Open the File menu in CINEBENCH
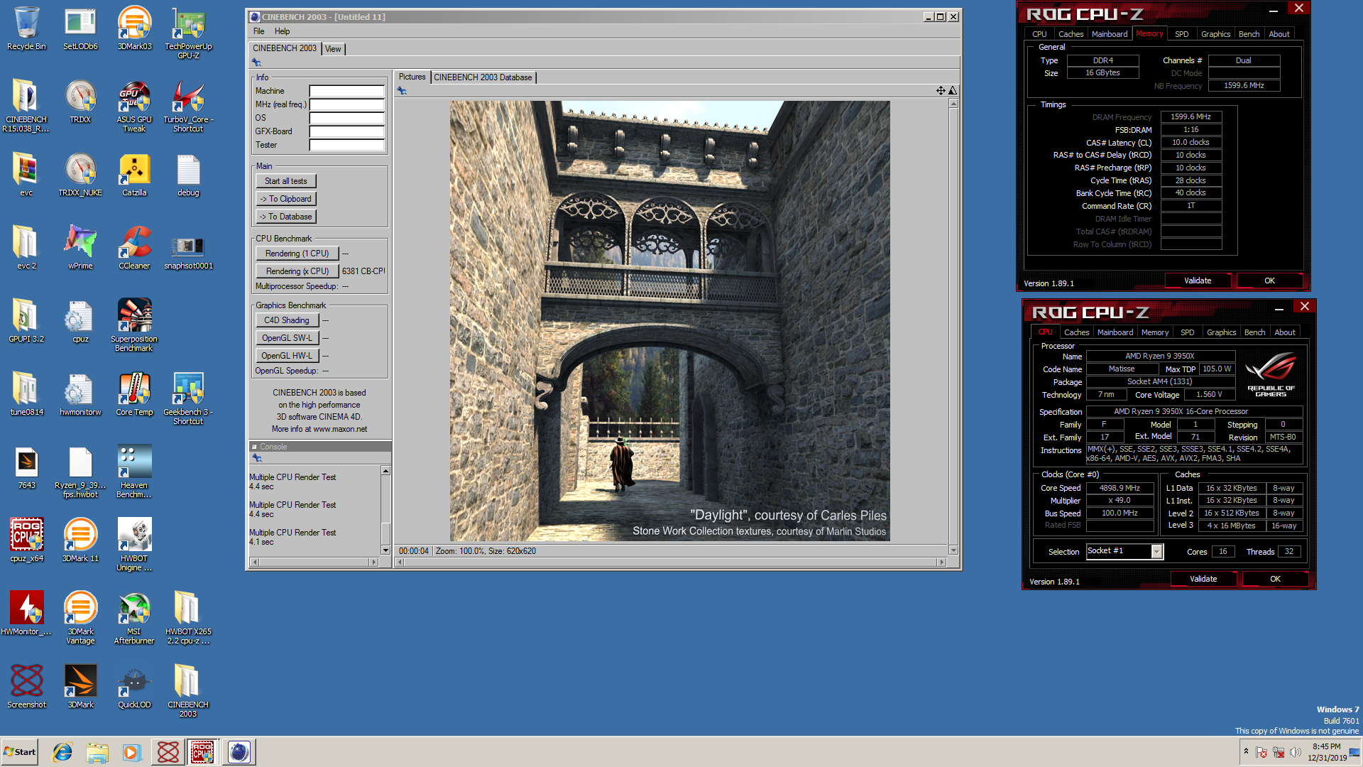The height and width of the screenshot is (767, 1363). tap(258, 31)
